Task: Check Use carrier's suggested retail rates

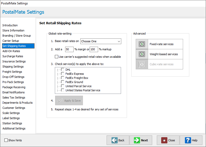Action: 56,57
